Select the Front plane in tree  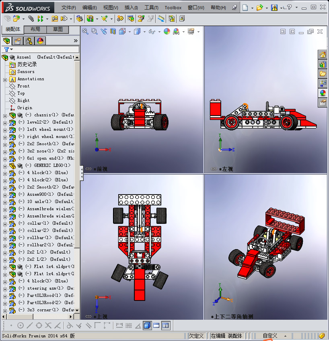(x=23, y=86)
